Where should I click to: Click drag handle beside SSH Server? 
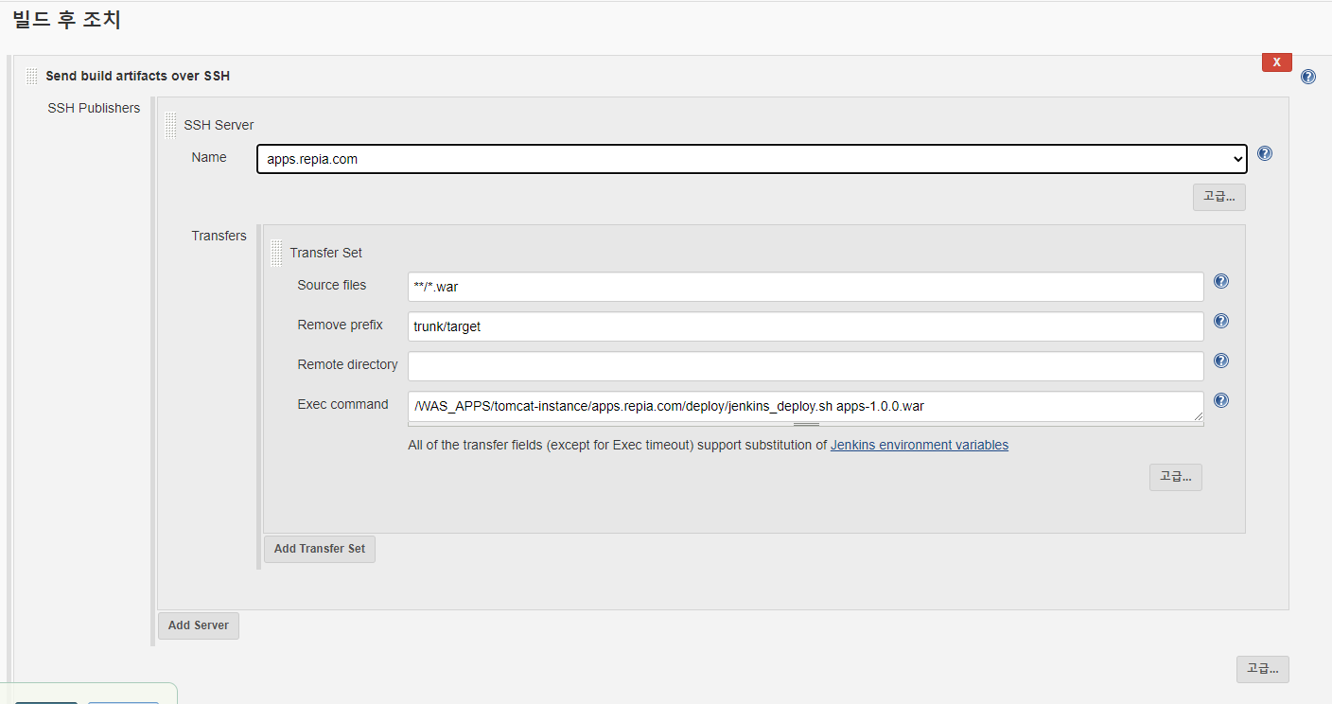point(170,125)
